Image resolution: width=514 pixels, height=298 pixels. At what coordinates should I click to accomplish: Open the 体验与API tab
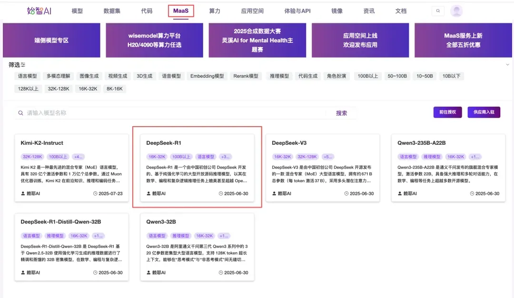click(x=297, y=11)
